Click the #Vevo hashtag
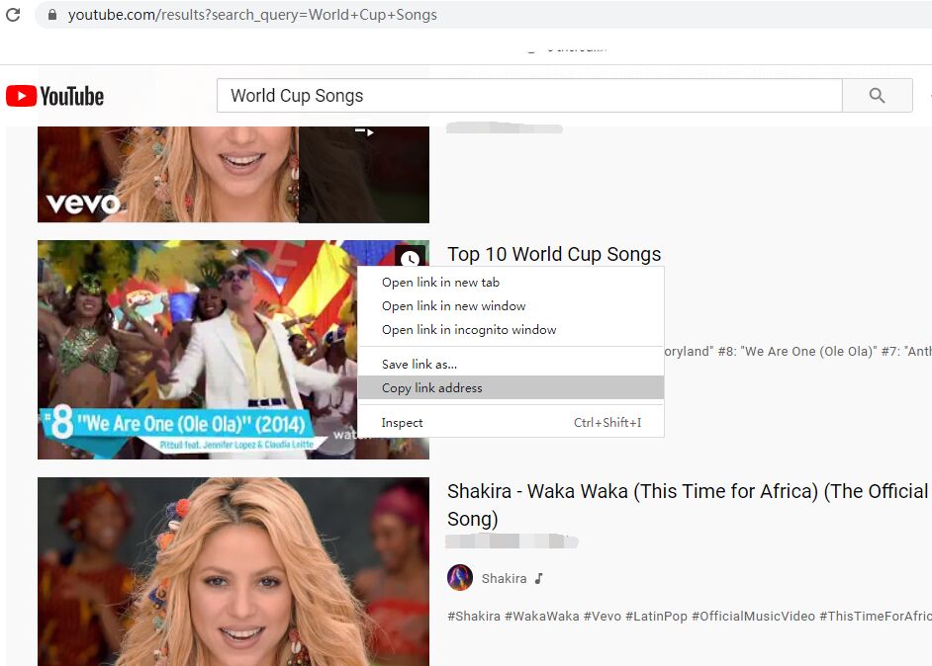This screenshot has width=932, height=666. click(x=603, y=617)
